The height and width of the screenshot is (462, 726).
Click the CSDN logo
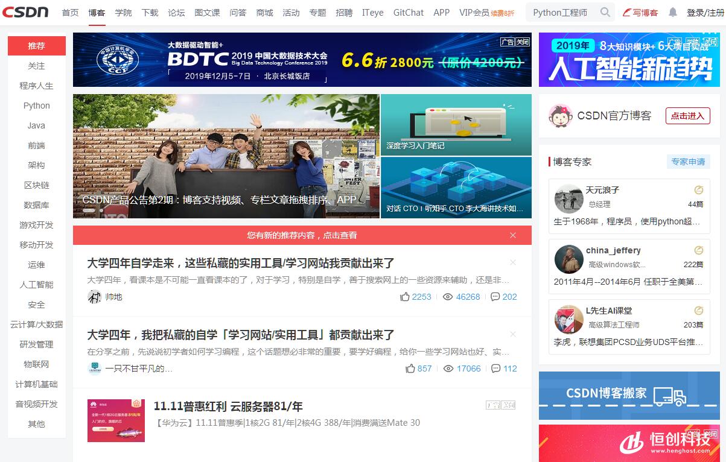(x=27, y=12)
